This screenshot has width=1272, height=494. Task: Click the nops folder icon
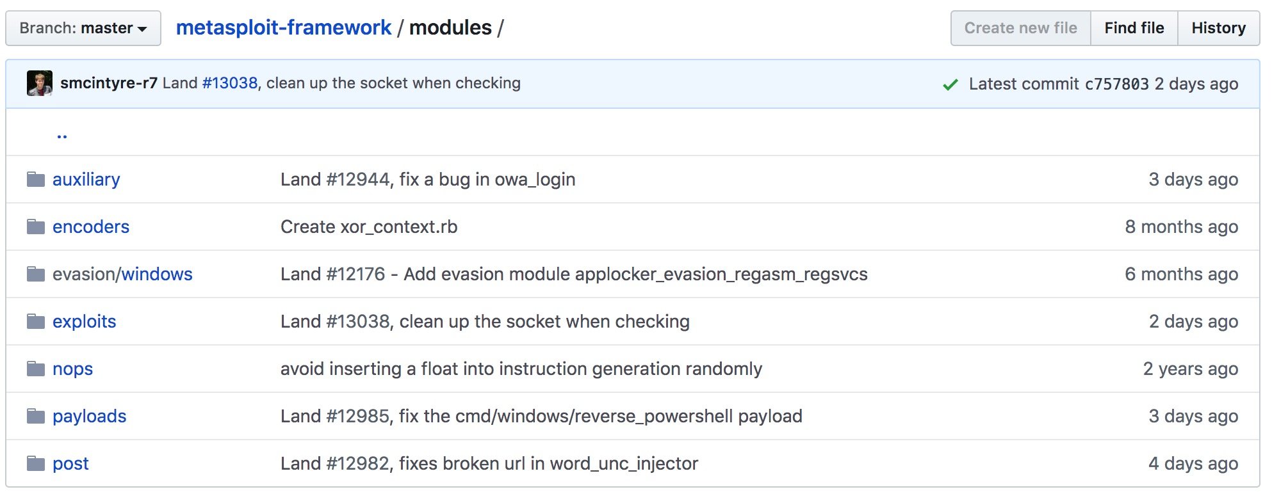tap(36, 369)
